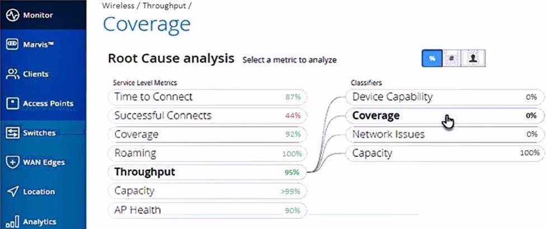546x229 pixels.
Task: Choose the Roaming service level metric
Action: point(207,153)
